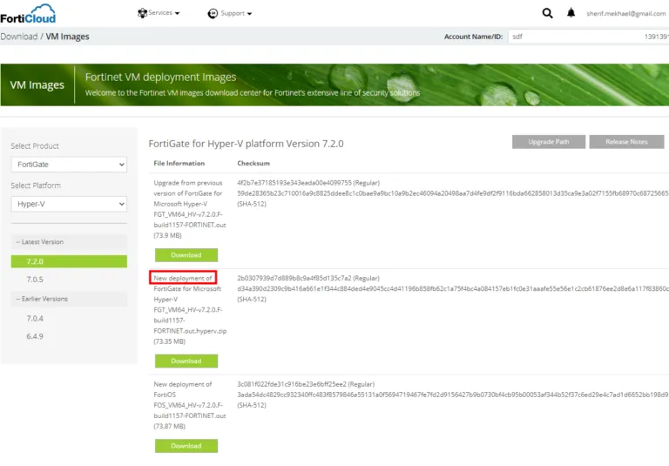Click the Release Notes button
Screen dimensions: 669x466
click(626, 142)
